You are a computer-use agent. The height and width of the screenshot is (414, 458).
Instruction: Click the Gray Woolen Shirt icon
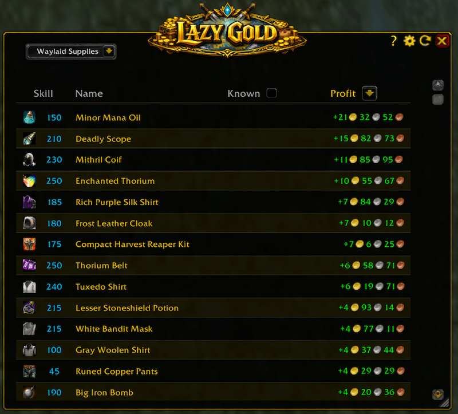click(x=29, y=350)
